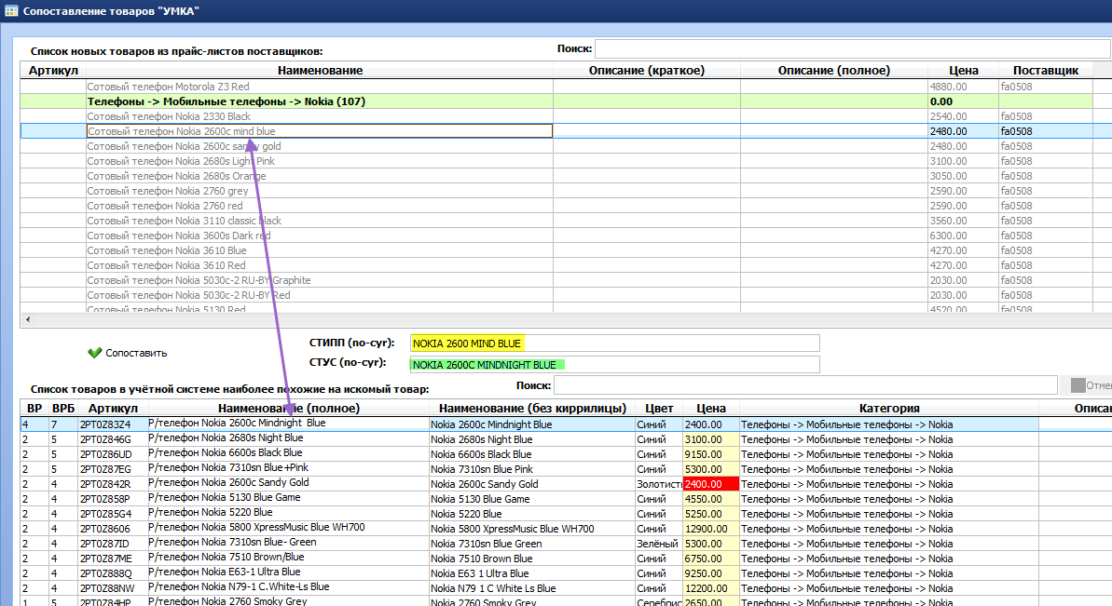
Task: Select the row Р/телефон Nokia 2680s Night Blue
Action: [566, 439]
